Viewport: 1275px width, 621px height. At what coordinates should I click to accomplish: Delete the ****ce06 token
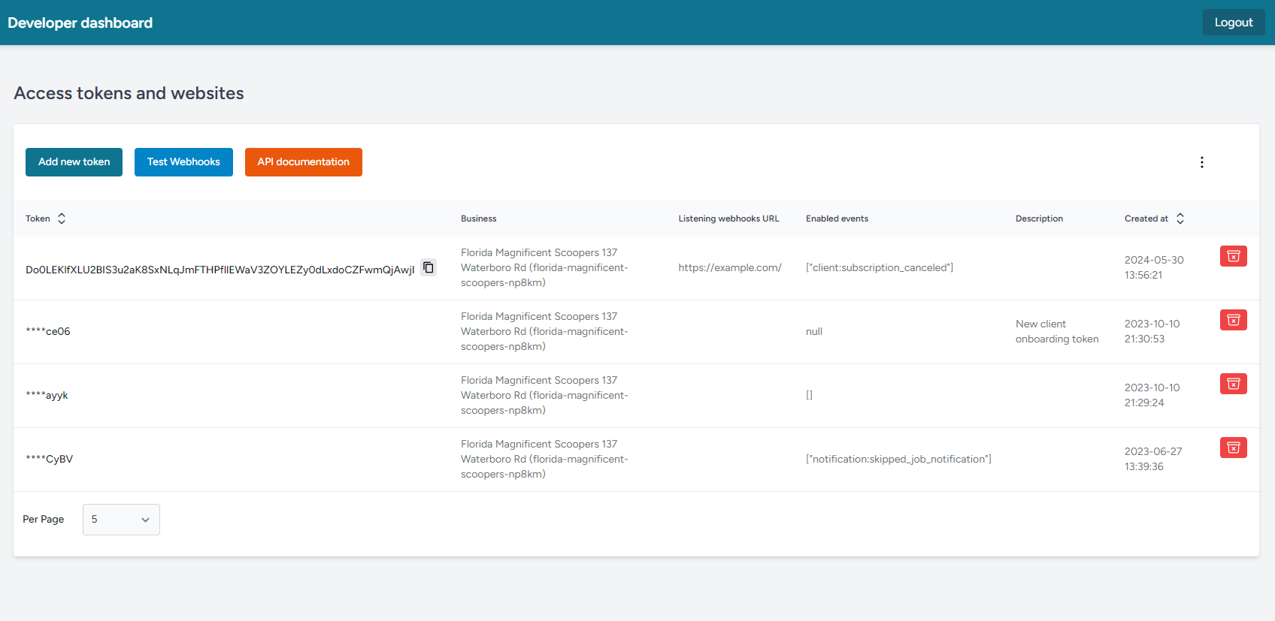click(x=1233, y=320)
